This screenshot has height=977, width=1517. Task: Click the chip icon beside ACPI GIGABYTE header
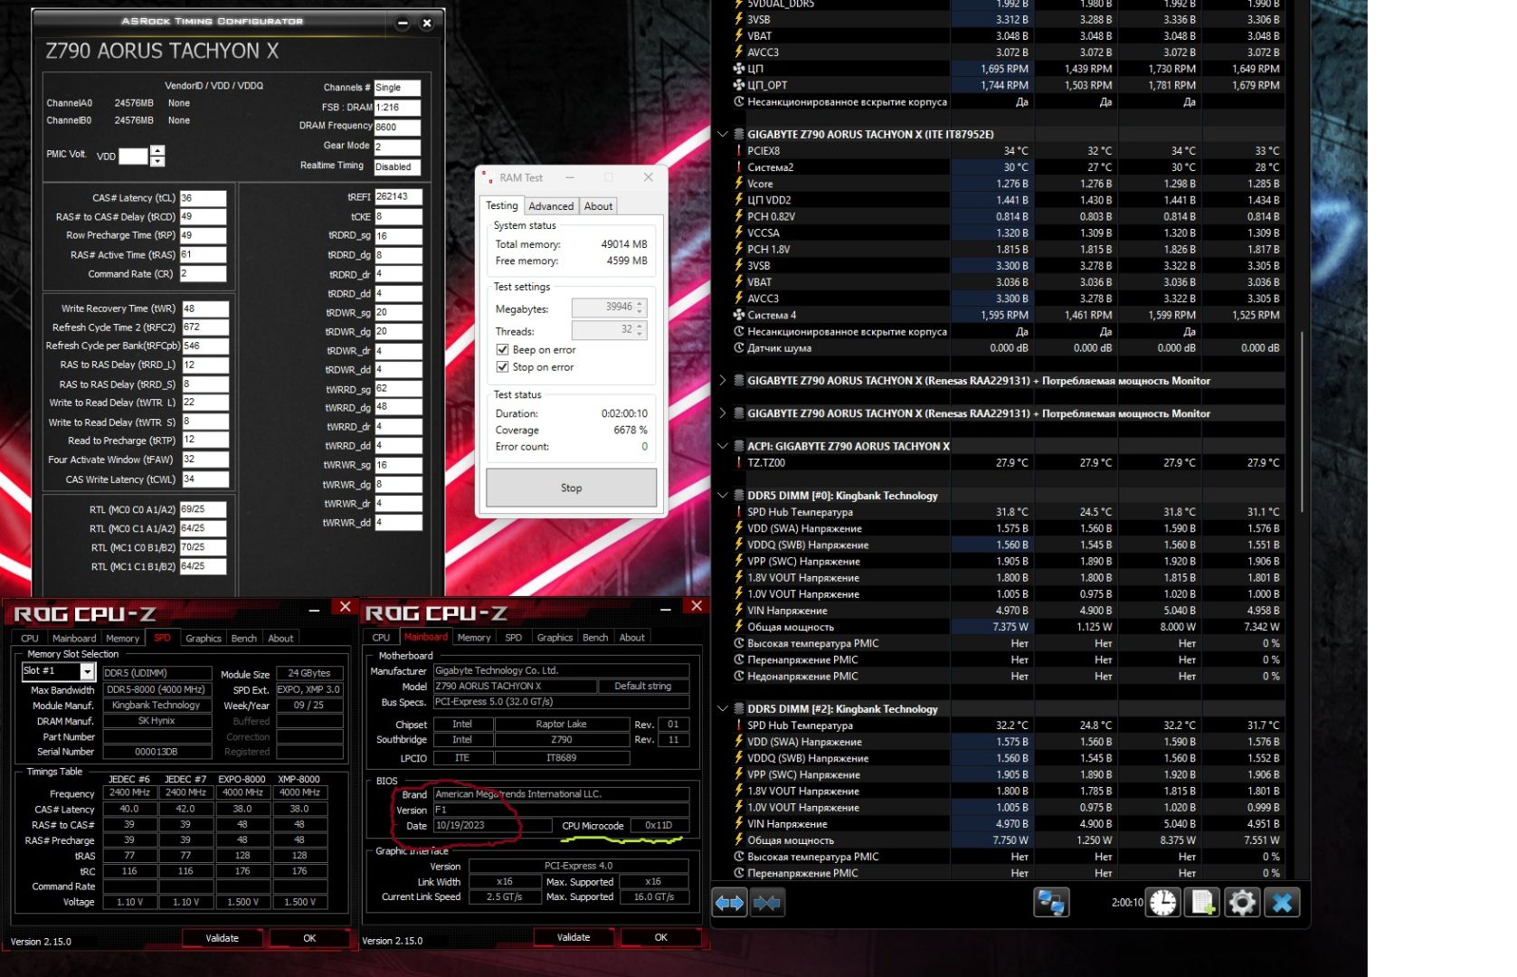(x=738, y=446)
